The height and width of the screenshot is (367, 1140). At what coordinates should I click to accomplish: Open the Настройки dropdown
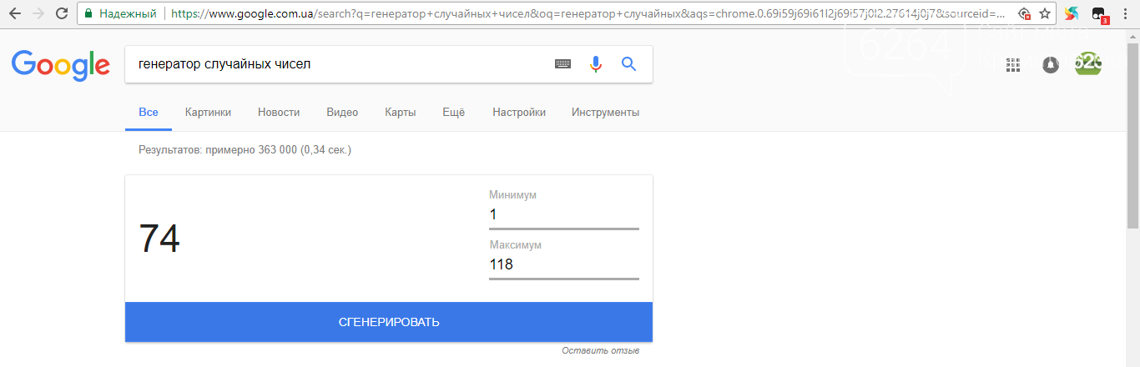[519, 113]
